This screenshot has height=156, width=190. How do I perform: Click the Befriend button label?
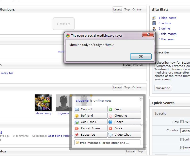pyautogui.click(x=87, y=116)
